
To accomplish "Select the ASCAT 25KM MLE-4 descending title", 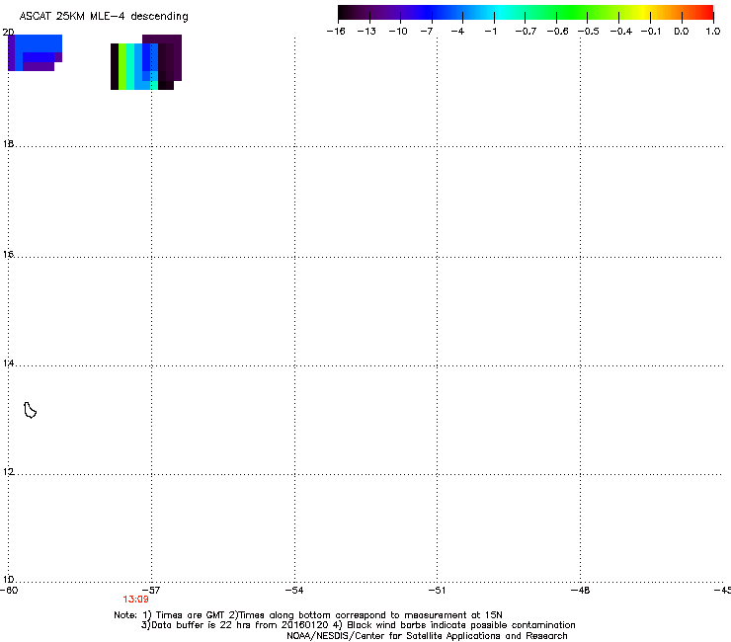I will point(104,17).
